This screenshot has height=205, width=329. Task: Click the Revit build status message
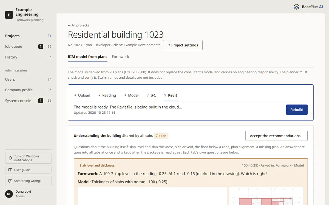point(128,107)
